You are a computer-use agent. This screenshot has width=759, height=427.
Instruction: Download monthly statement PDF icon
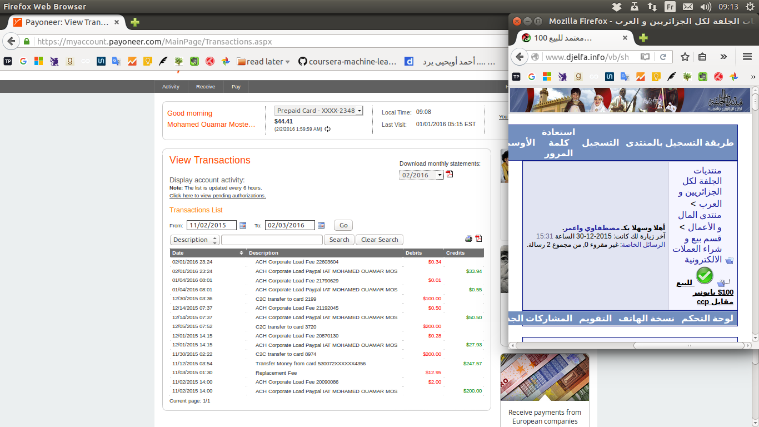(450, 175)
